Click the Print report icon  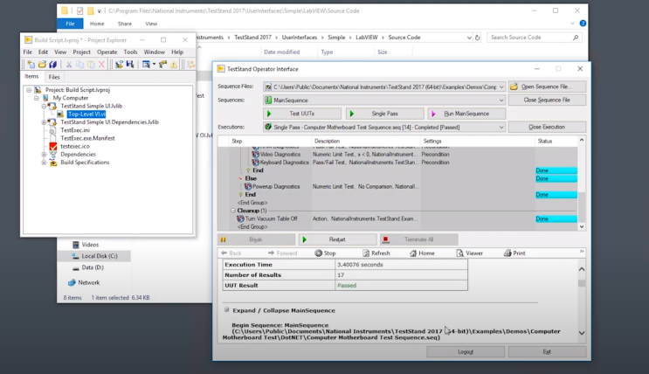tap(507, 253)
